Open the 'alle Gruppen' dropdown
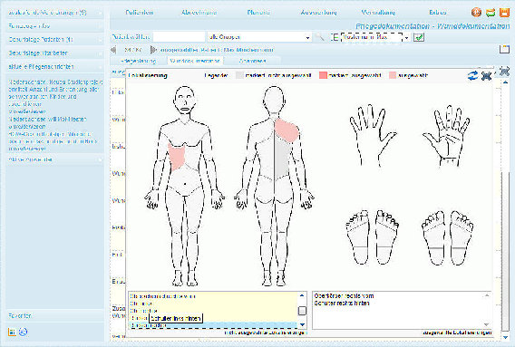515x347 pixels. pyautogui.click(x=259, y=37)
